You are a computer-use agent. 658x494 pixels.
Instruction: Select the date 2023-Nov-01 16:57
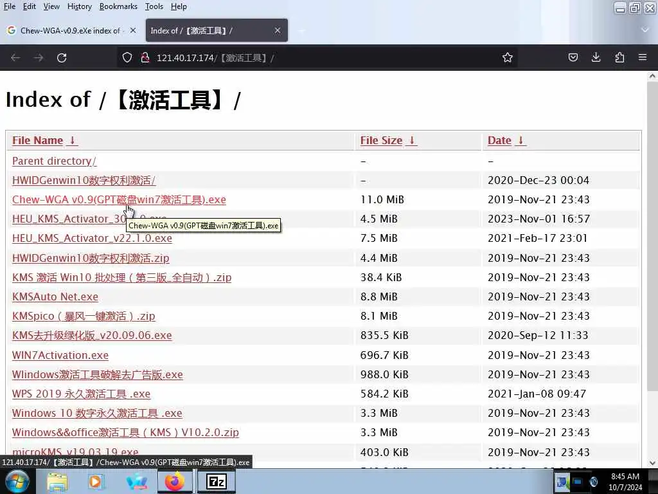pyautogui.click(x=539, y=219)
